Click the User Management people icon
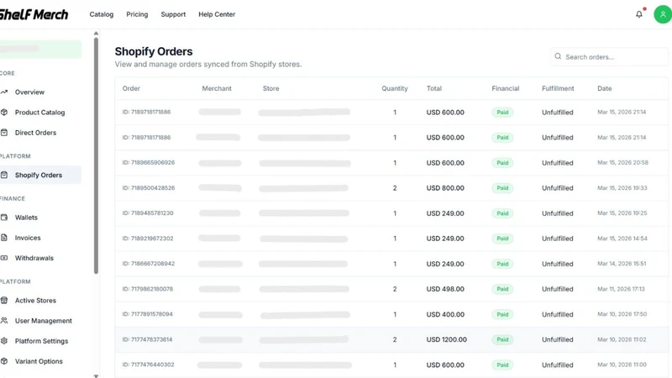This screenshot has width=672, height=378. 4,321
